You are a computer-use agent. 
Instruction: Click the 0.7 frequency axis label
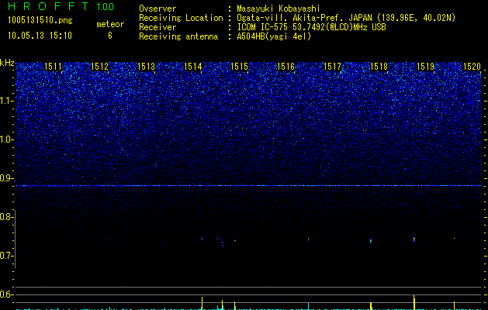click(x=6, y=256)
